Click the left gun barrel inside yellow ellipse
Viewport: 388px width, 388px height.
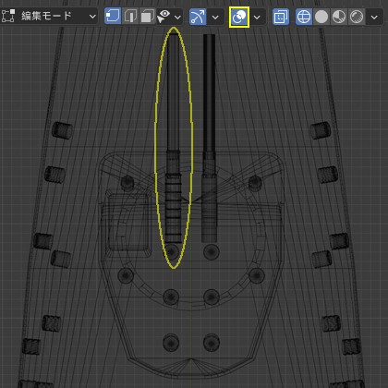pos(173,139)
